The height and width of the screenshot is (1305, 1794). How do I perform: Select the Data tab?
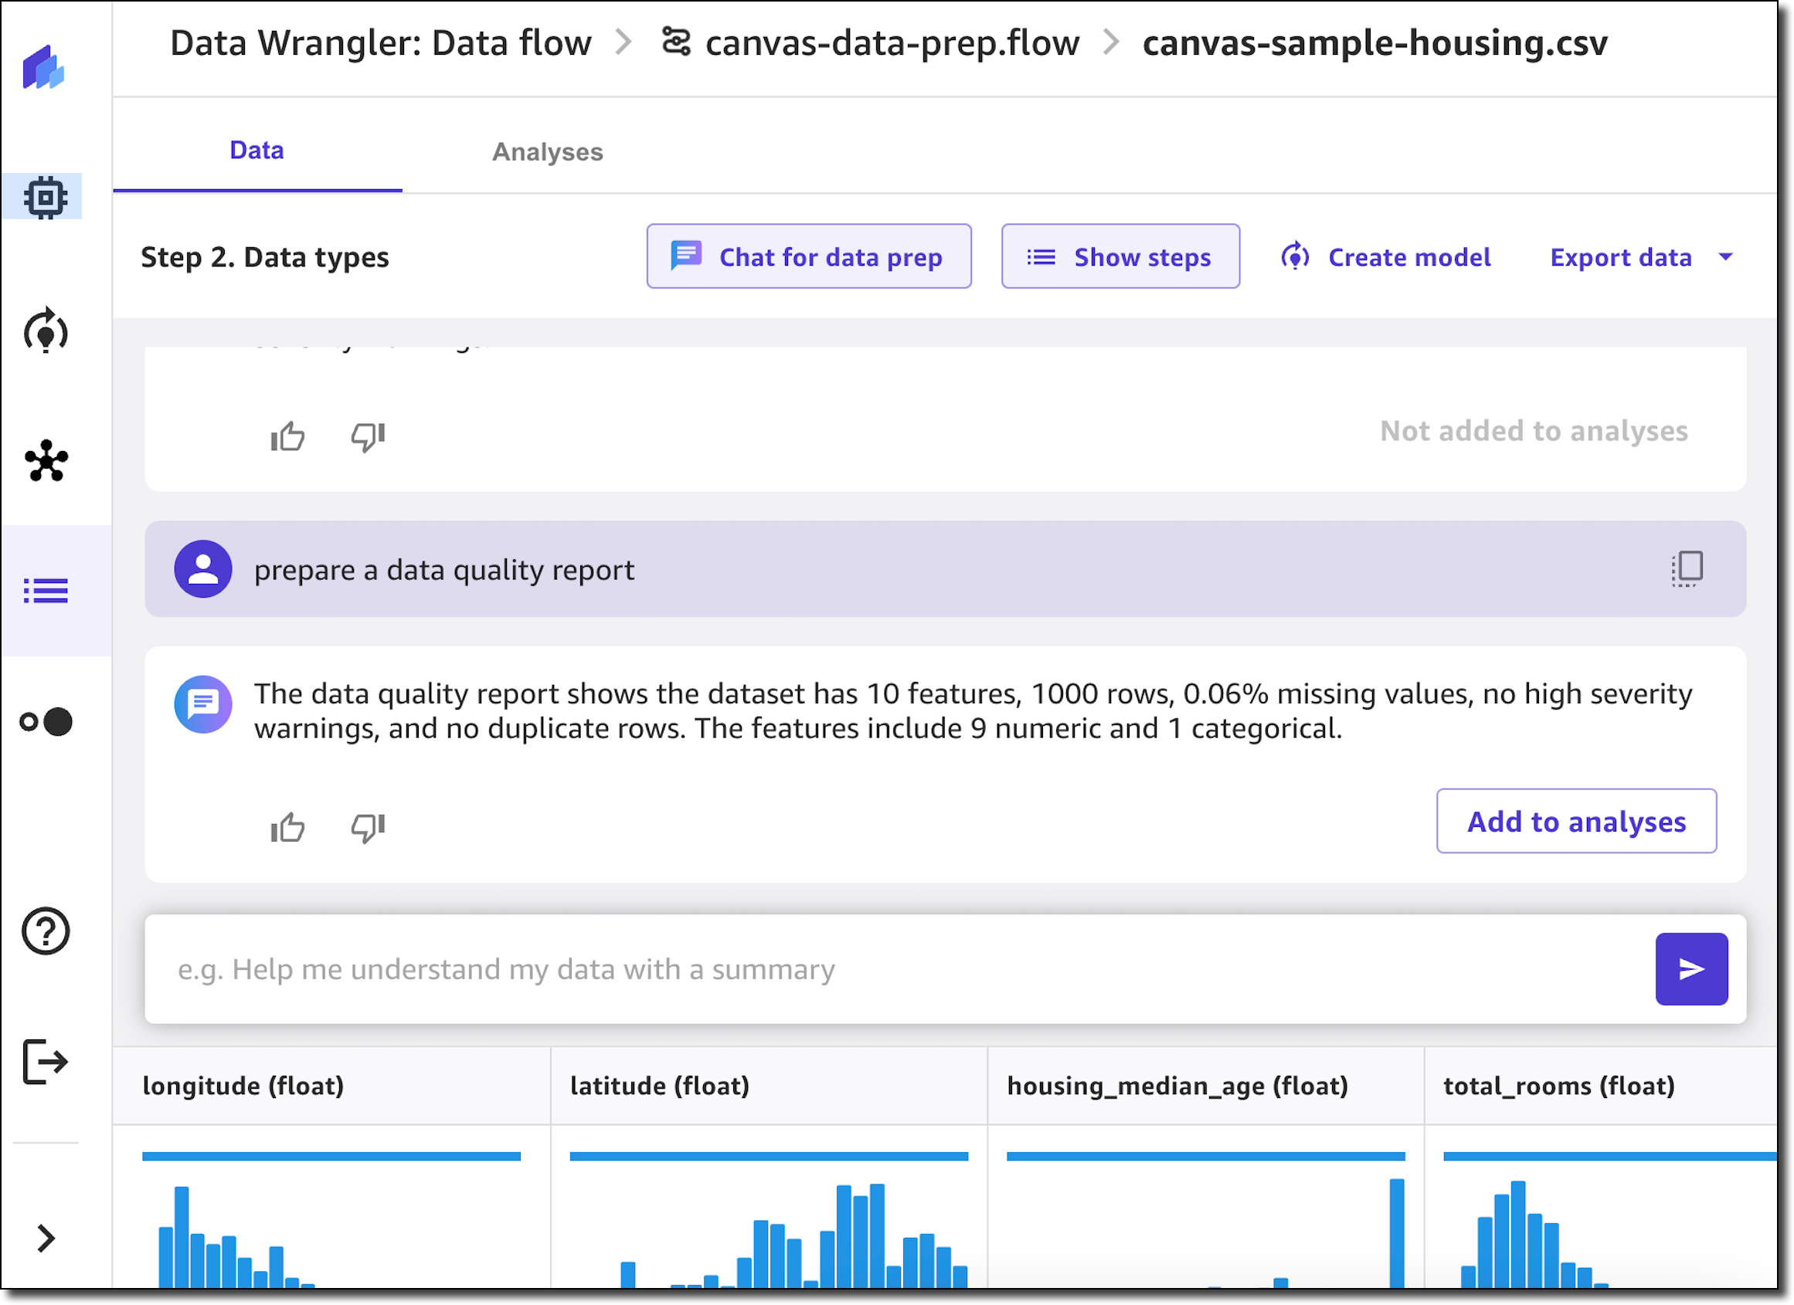coord(257,149)
